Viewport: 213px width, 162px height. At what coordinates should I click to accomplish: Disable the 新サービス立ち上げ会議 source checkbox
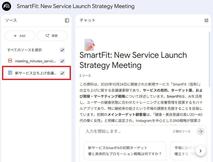coord(62,72)
